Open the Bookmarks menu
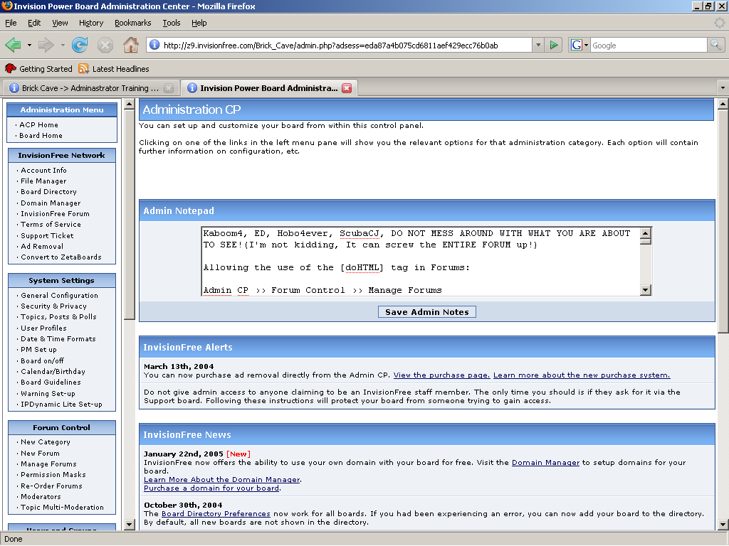Viewport: 729px width, 546px height. click(133, 23)
